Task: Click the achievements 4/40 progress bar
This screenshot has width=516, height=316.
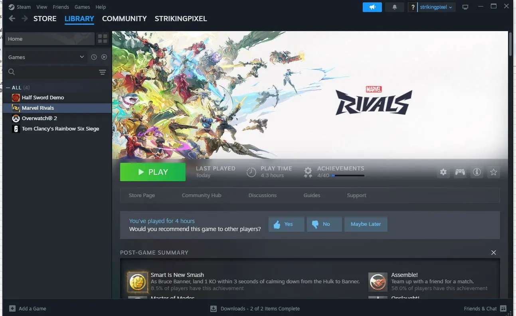Action: coord(348,176)
